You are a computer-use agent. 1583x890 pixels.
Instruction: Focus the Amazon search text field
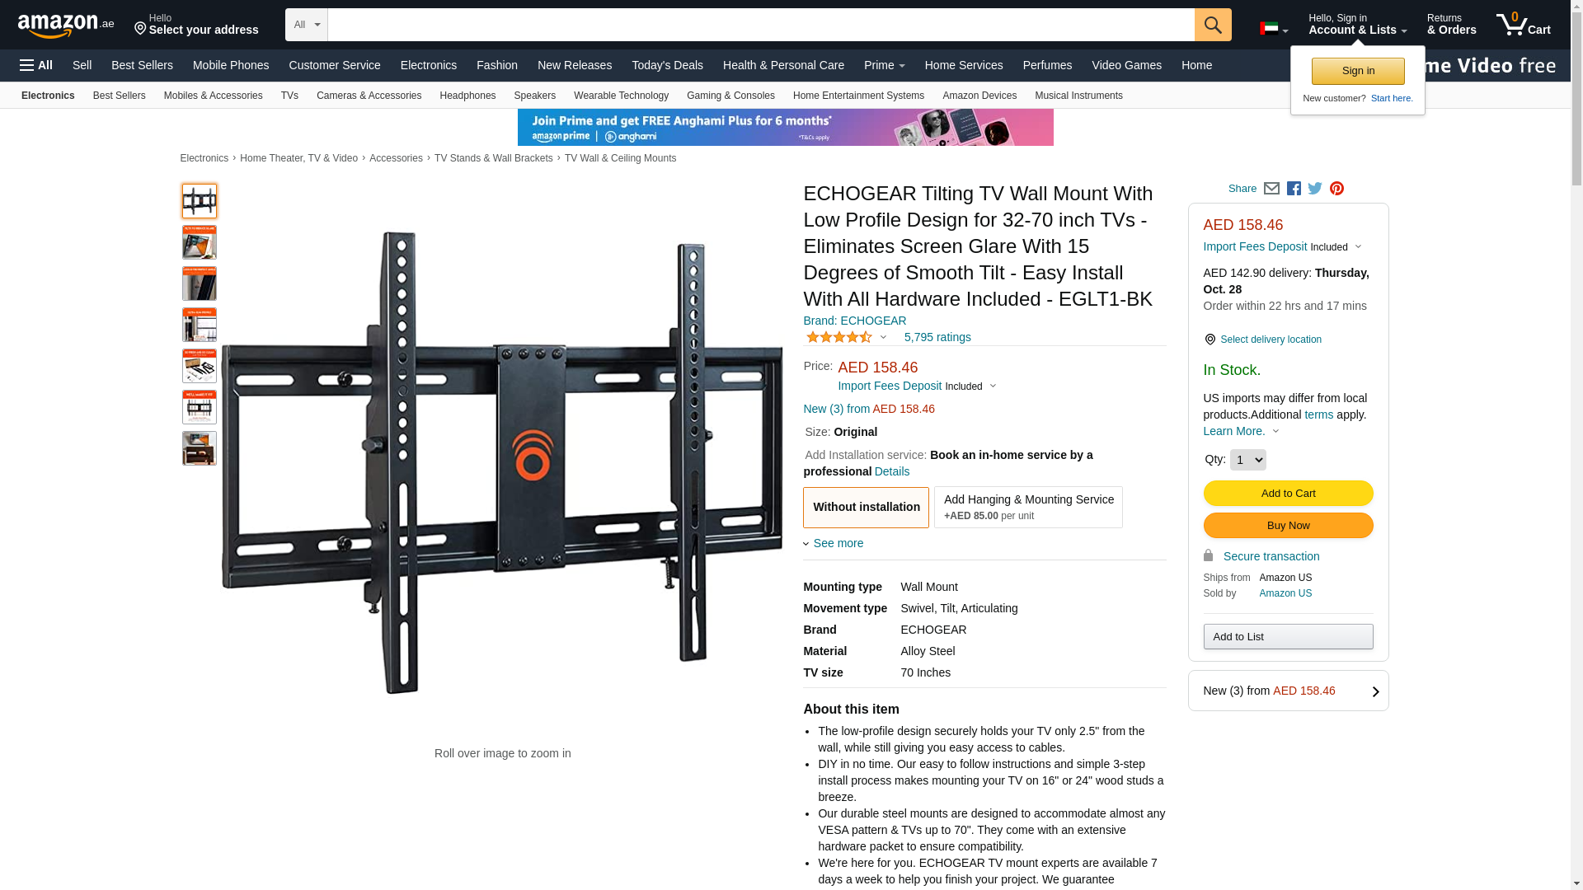point(761,25)
